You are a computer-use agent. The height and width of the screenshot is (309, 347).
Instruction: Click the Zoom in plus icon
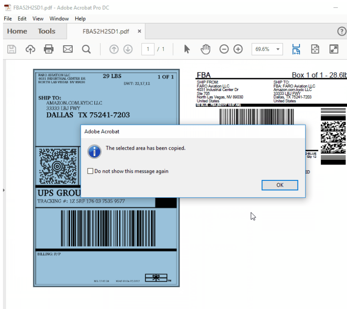point(238,49)
